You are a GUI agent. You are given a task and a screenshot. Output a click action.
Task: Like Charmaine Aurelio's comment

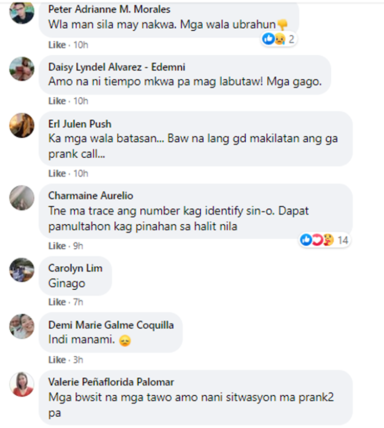click(x=57, y=246)
